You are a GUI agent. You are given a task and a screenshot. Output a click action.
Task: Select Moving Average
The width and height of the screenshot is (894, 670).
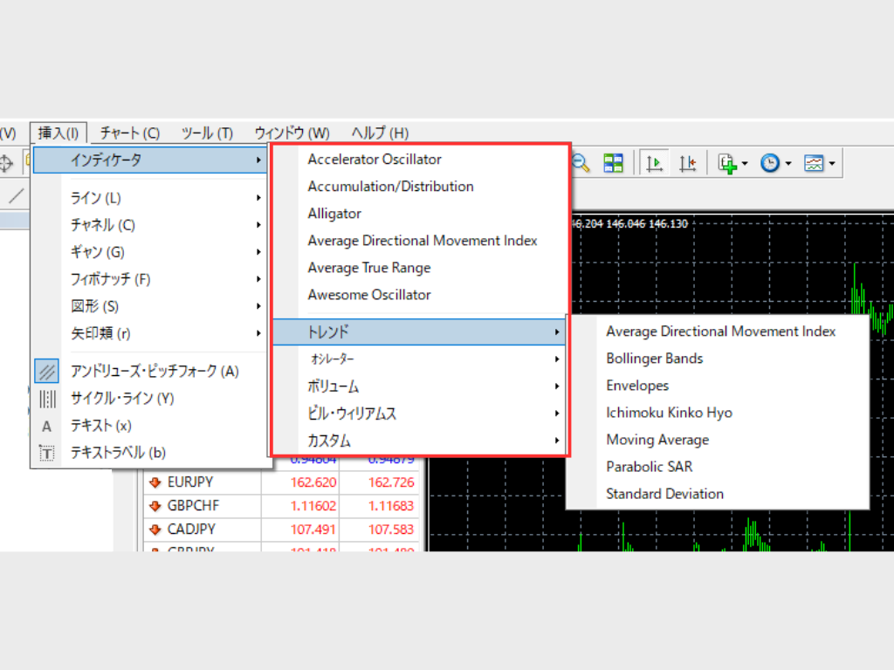(x=719, y=440)
